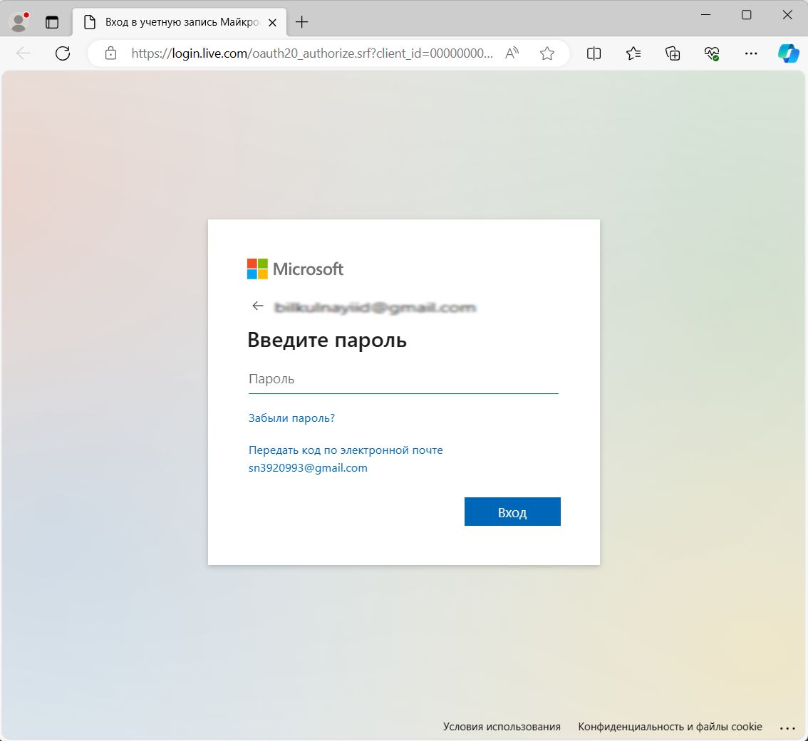
Task: View site permissions via lock icon
Action: [x=110, y=53]
